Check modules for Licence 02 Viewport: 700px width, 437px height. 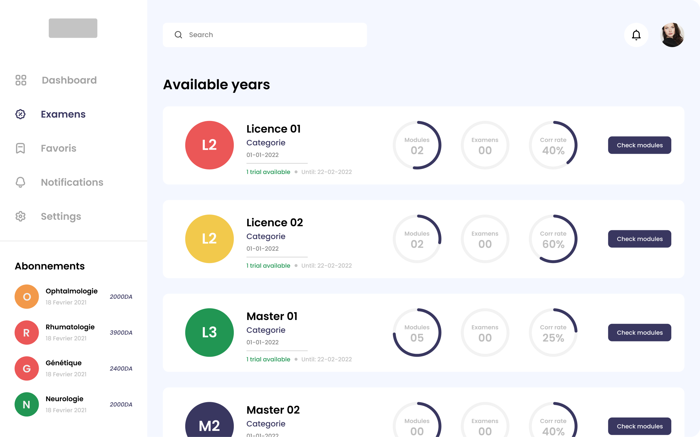point(639,239)
